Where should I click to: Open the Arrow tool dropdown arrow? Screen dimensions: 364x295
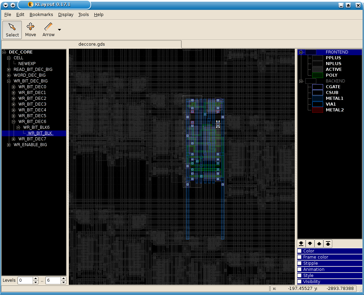[59, 30]
